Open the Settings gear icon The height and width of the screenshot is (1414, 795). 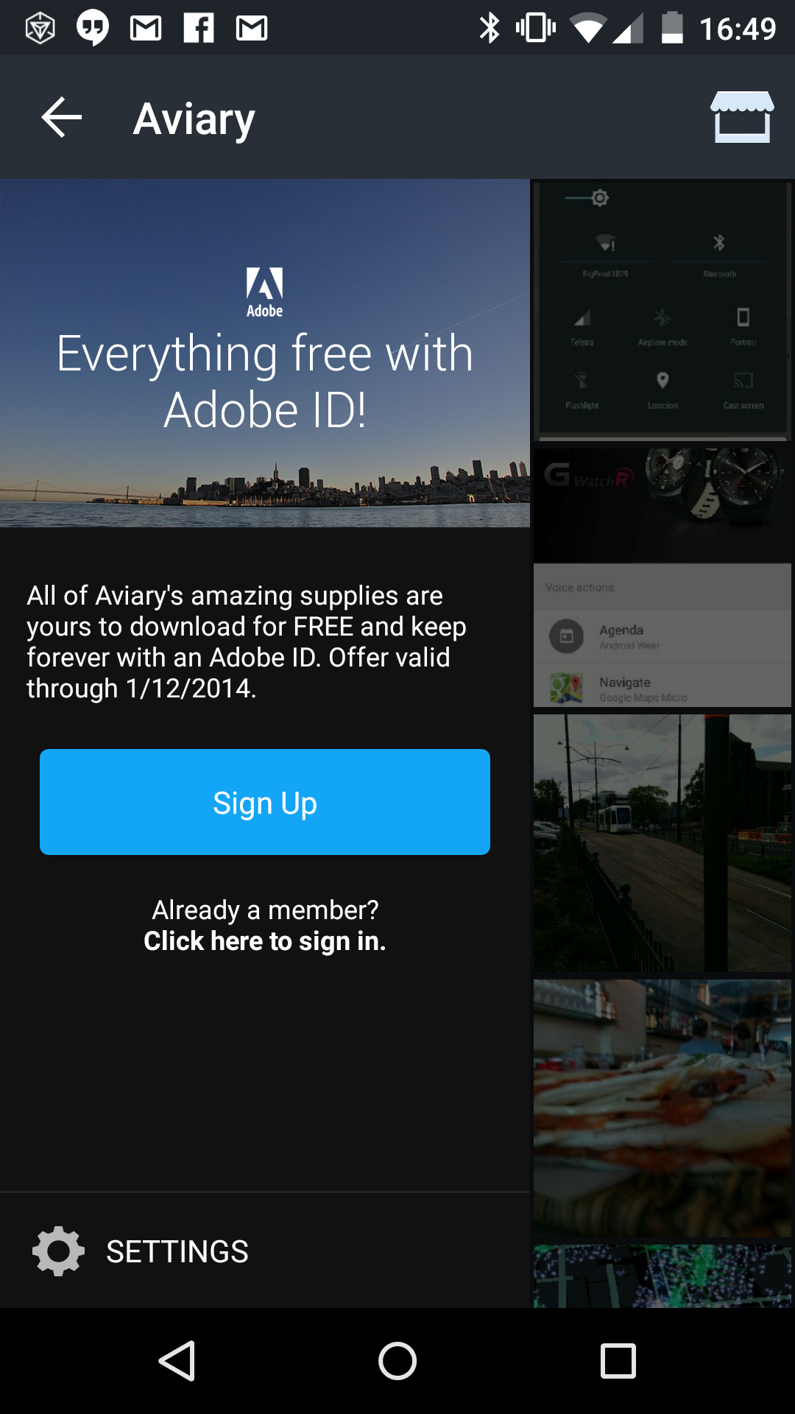click(58, 1251)
